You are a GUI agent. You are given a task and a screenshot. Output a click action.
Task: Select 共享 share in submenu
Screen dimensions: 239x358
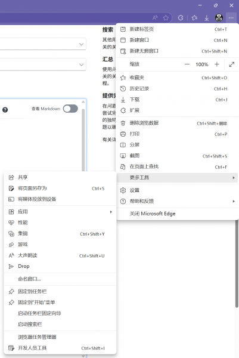click(x=60, y=177)
